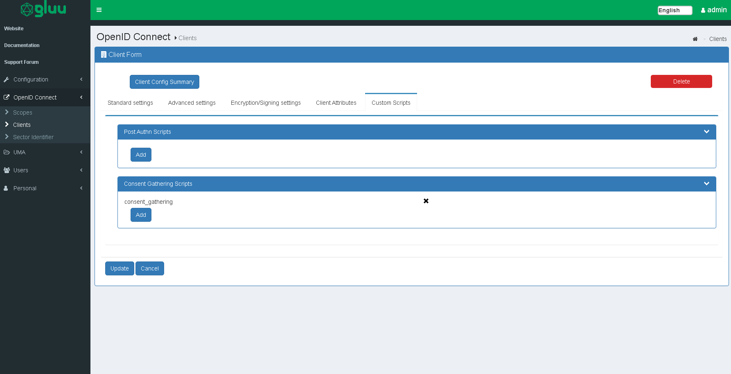Open the Encryption/Signing settings tab
Viewport: 731px width, 374px height.
(266, 103)
